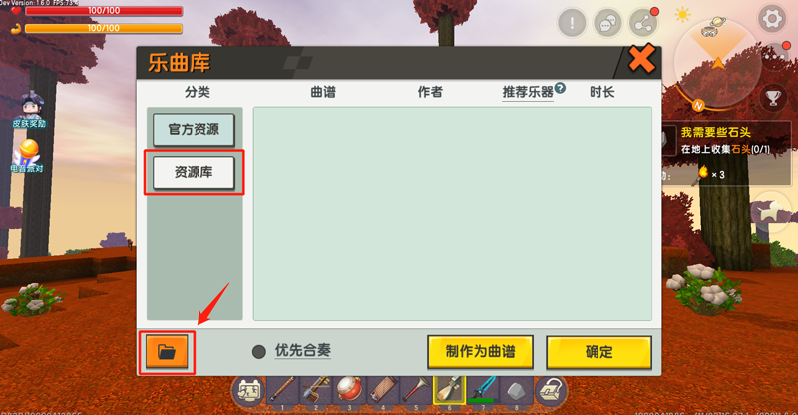Select the guzheng in hotbar slot 4
The width and height of the screenshot is (798, 415).
(x=383, y=391)
